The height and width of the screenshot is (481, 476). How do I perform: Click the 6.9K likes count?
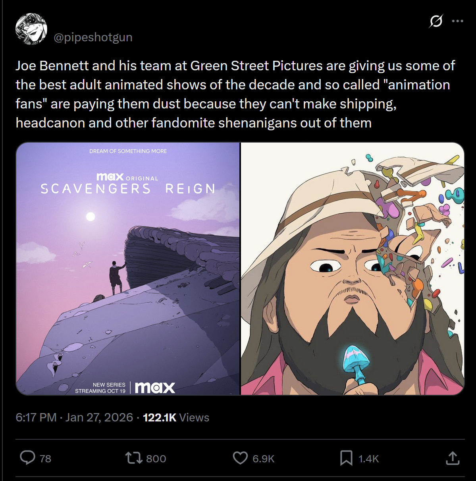(263, 459)
